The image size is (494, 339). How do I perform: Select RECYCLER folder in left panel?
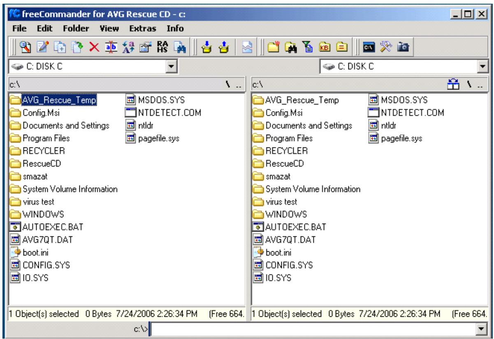(x=37, y=151)
